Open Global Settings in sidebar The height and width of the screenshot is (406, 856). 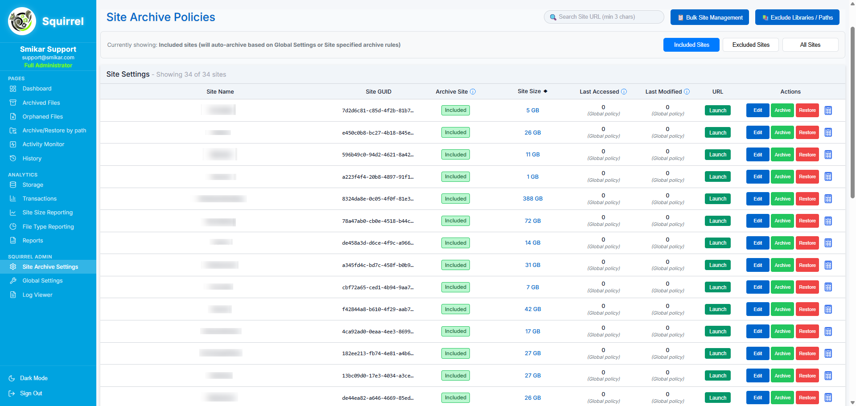pyautogui.click(x=42, y=281)
